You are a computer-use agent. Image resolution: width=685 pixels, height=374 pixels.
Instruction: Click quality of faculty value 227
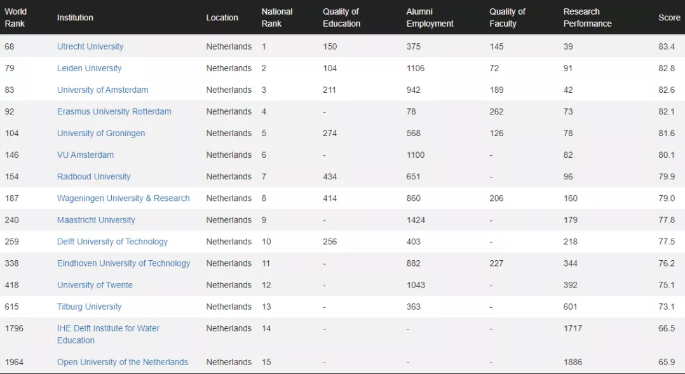click(496, 263)
